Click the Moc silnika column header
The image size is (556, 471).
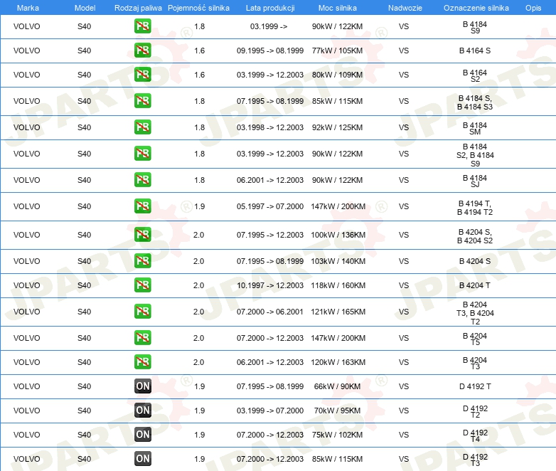tap(338, 8)
